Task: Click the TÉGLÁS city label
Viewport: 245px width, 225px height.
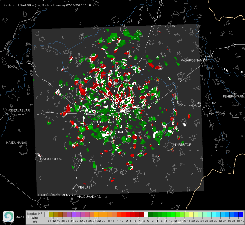Action: point(84,187)
